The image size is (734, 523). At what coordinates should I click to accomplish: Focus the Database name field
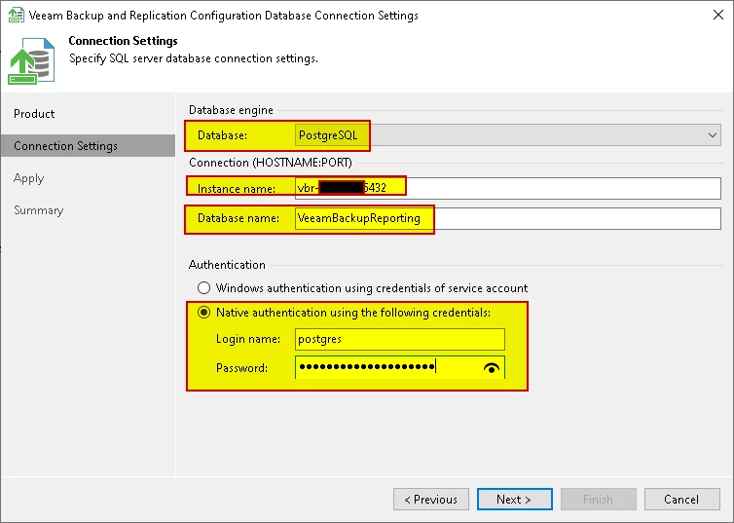508,218
